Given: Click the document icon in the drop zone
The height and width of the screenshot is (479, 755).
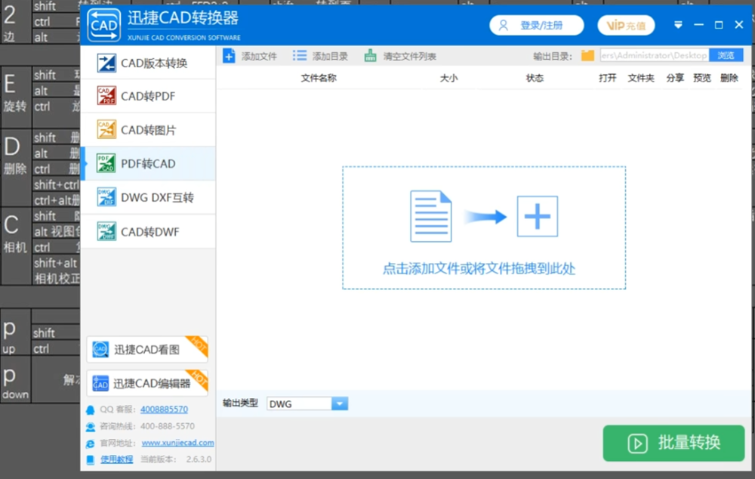Looking at the screenshot, I should click(431, 216).
